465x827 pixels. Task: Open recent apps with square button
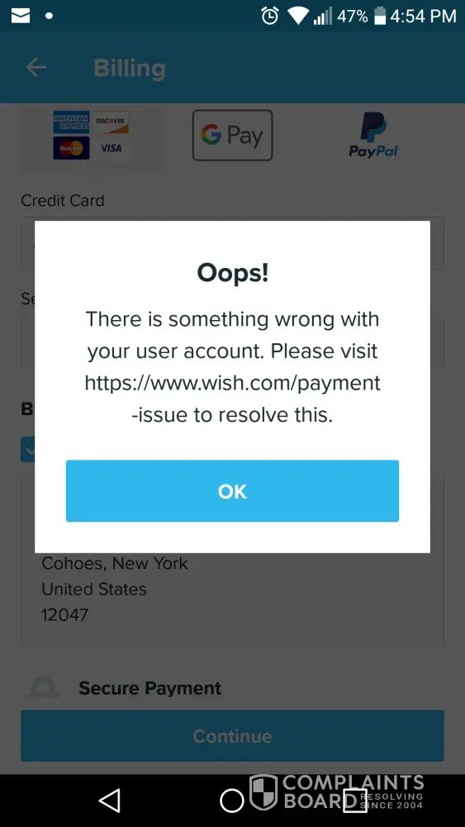[x=354, y=801]
